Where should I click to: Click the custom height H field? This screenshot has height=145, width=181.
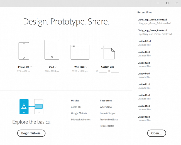point(115,71)
